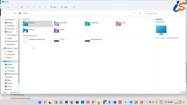Open Release Notes link in background window
Viewport: 187px width, 105px height.
[18, 95]
